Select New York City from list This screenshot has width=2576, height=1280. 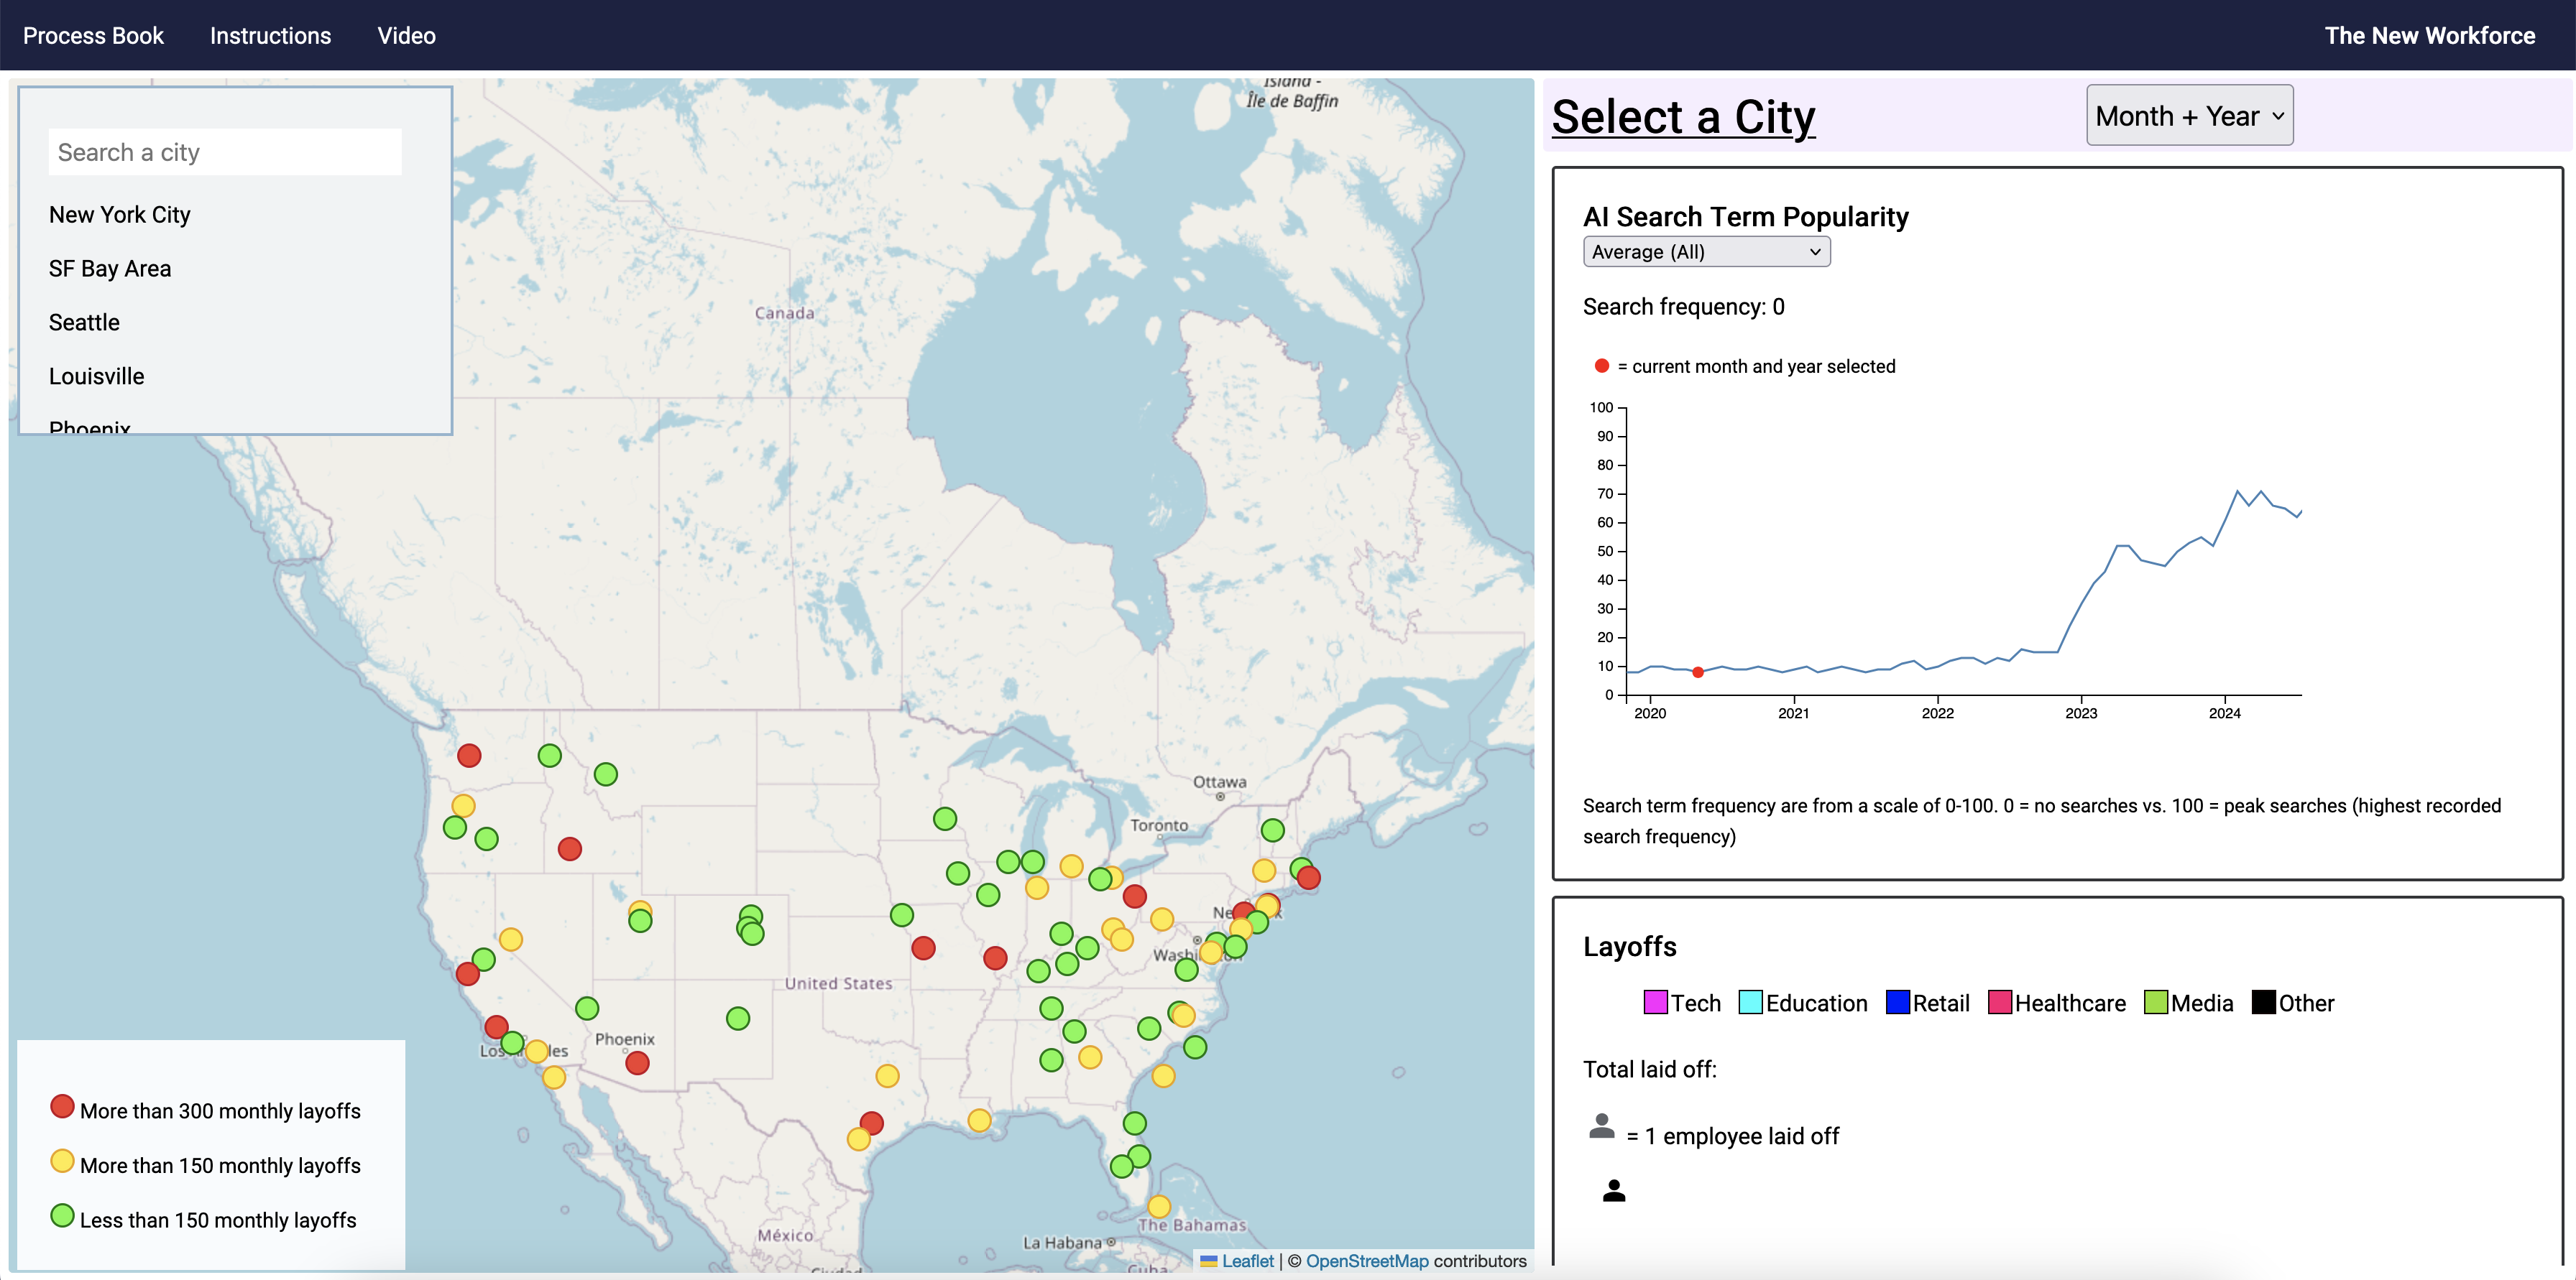click(x=120, y=215)
